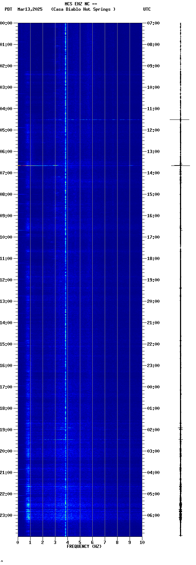Click the UTC time label '07:00'
Screen dimensions: 196x565
point(153,23)
